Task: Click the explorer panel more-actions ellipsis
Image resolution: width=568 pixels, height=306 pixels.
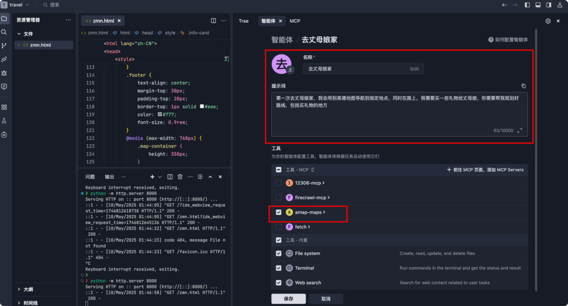Action: (x=68, y=20)
